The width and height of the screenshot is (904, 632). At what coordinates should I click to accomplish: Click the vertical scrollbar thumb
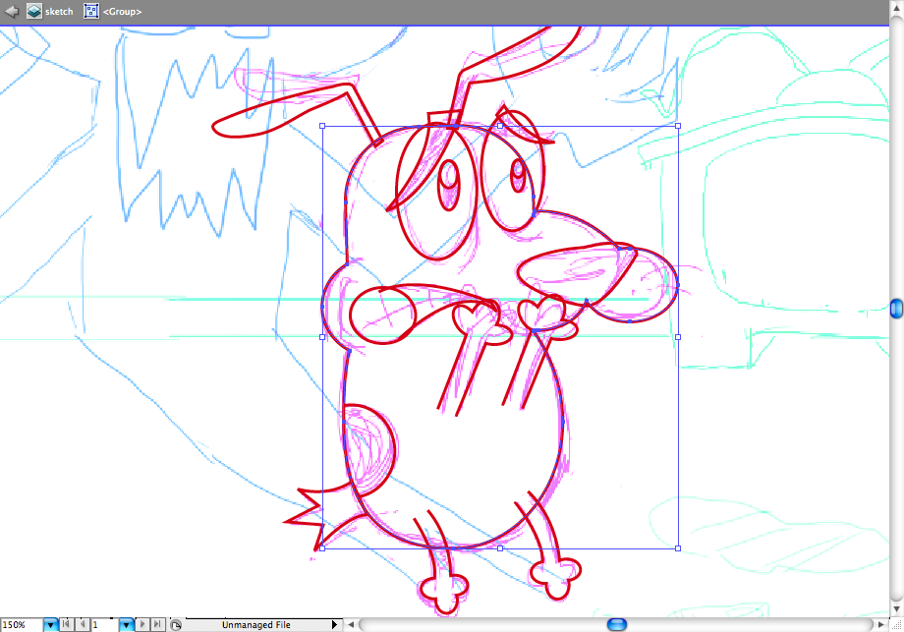tap(896, 309)
